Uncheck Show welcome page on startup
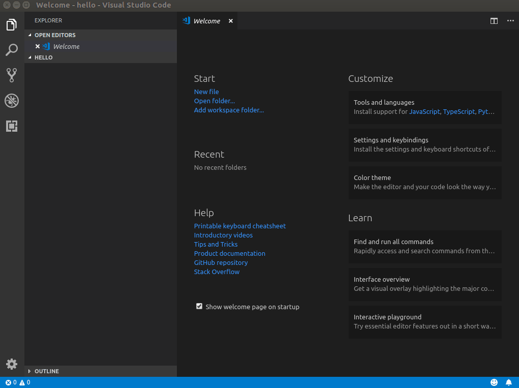This screenshot has width=519, height=388. pyautogui.click(x=199, y=306)
